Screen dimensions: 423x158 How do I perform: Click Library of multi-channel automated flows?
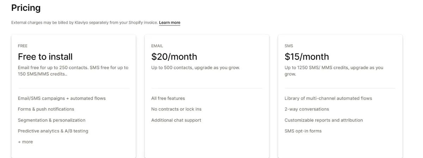[328, 98]
